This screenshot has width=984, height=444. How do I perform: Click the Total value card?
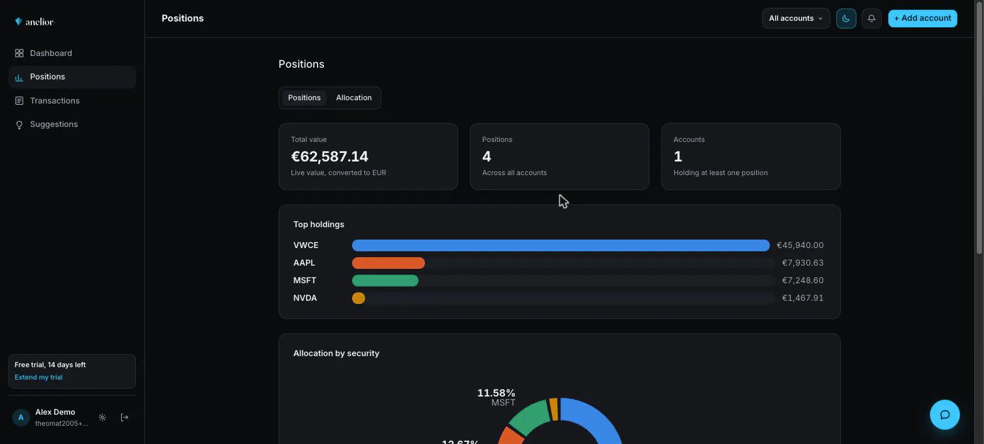(x=368, y=156)
